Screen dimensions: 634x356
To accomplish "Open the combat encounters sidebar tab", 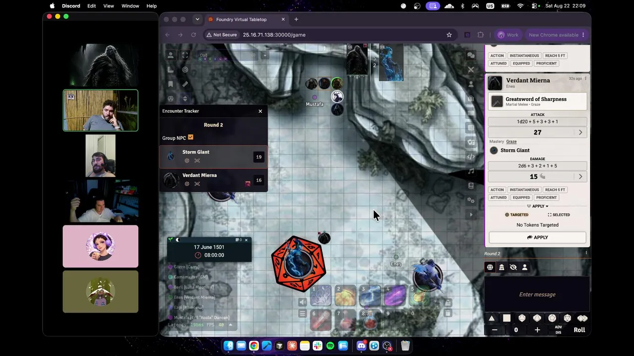I will [471, 70].
